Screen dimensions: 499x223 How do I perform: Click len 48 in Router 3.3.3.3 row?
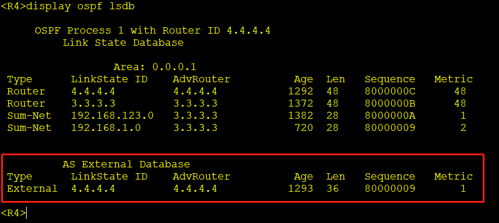pos(332,104)
